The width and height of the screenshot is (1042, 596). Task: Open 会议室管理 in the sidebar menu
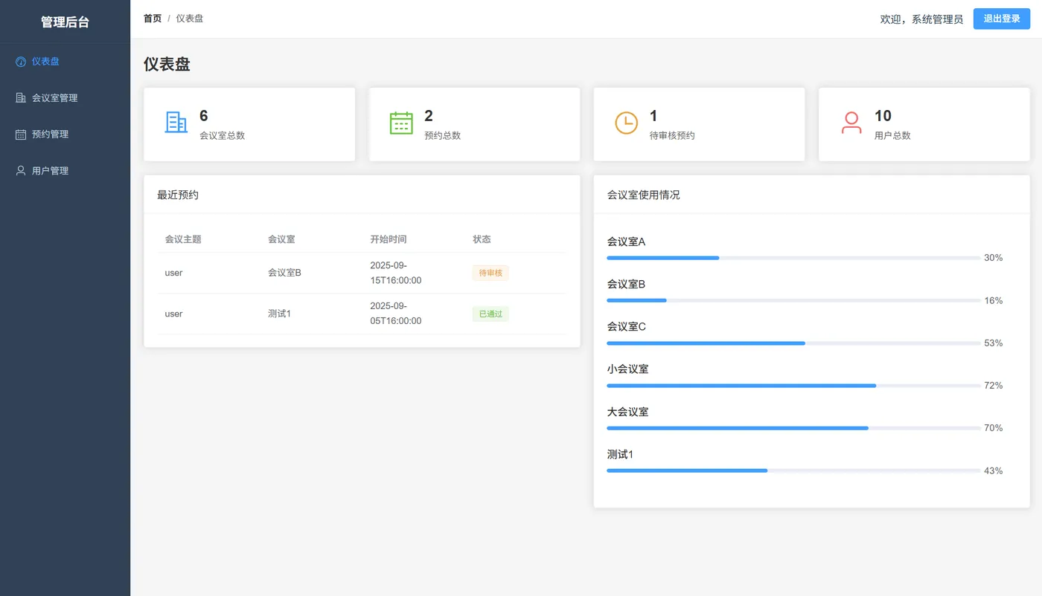[x=65, y=98]
